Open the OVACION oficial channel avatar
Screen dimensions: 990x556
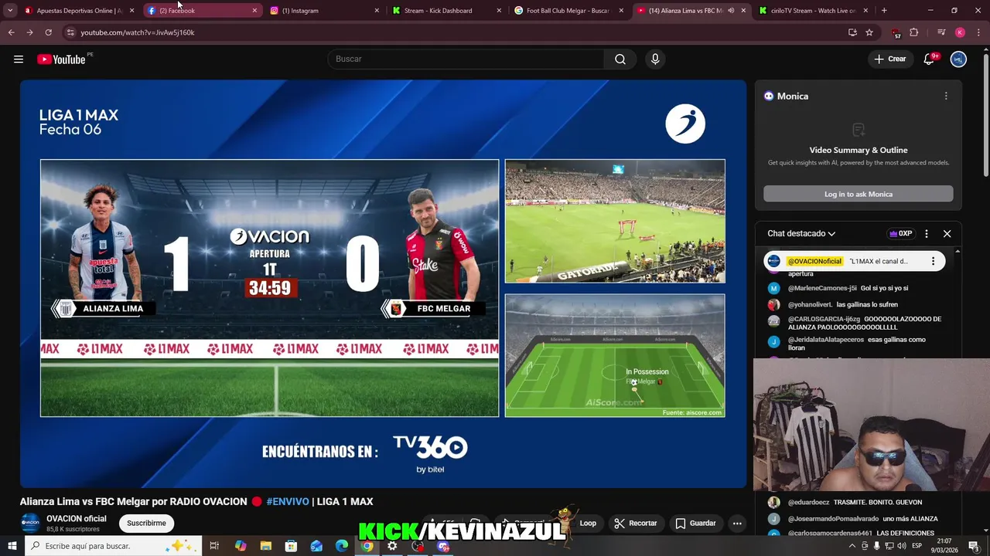tap(30, 523)
